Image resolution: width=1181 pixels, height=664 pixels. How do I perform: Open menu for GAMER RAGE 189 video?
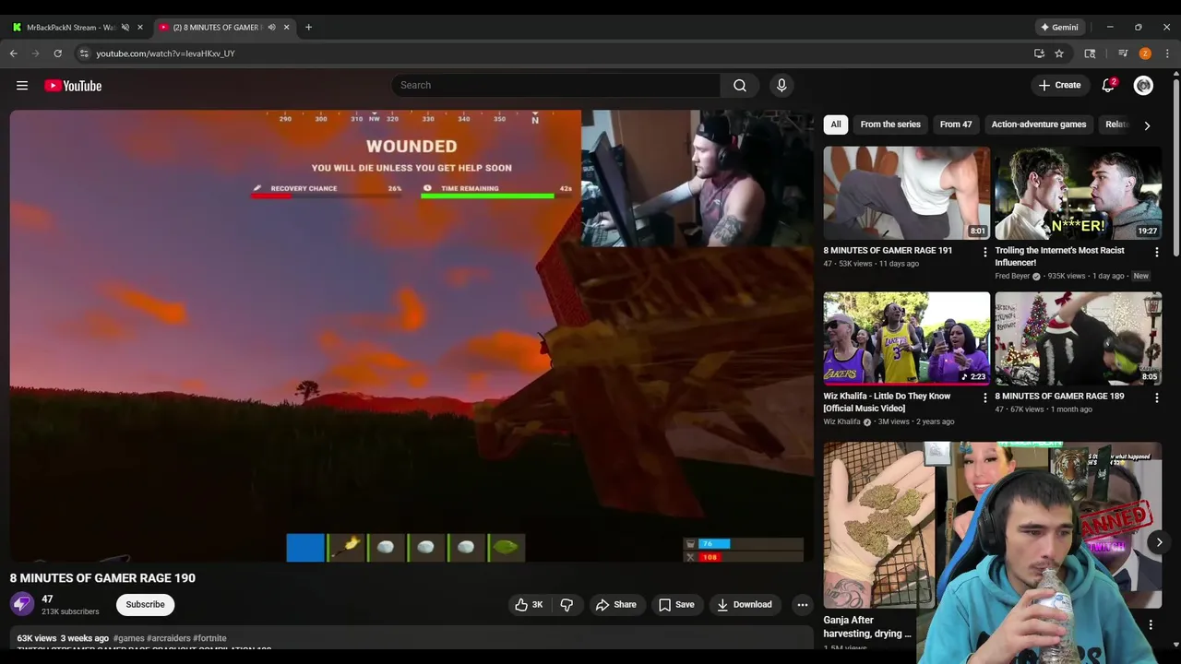tap(1156, 397)
